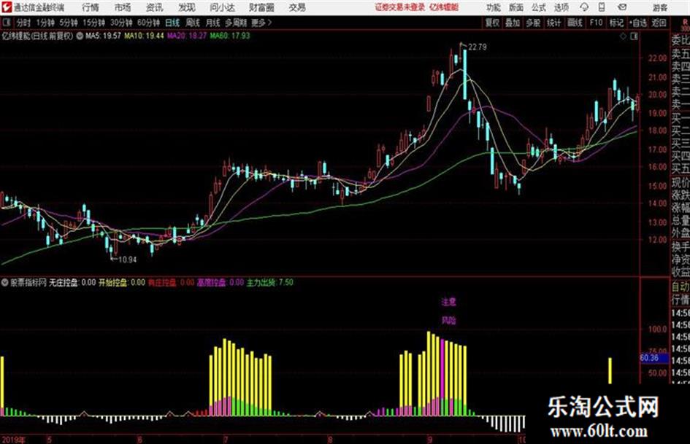Image resolution: width=690 pixels, height=444 pixels.
Task: Click the 高度控盘: 0.00 value
Action: tap(220, 282)
